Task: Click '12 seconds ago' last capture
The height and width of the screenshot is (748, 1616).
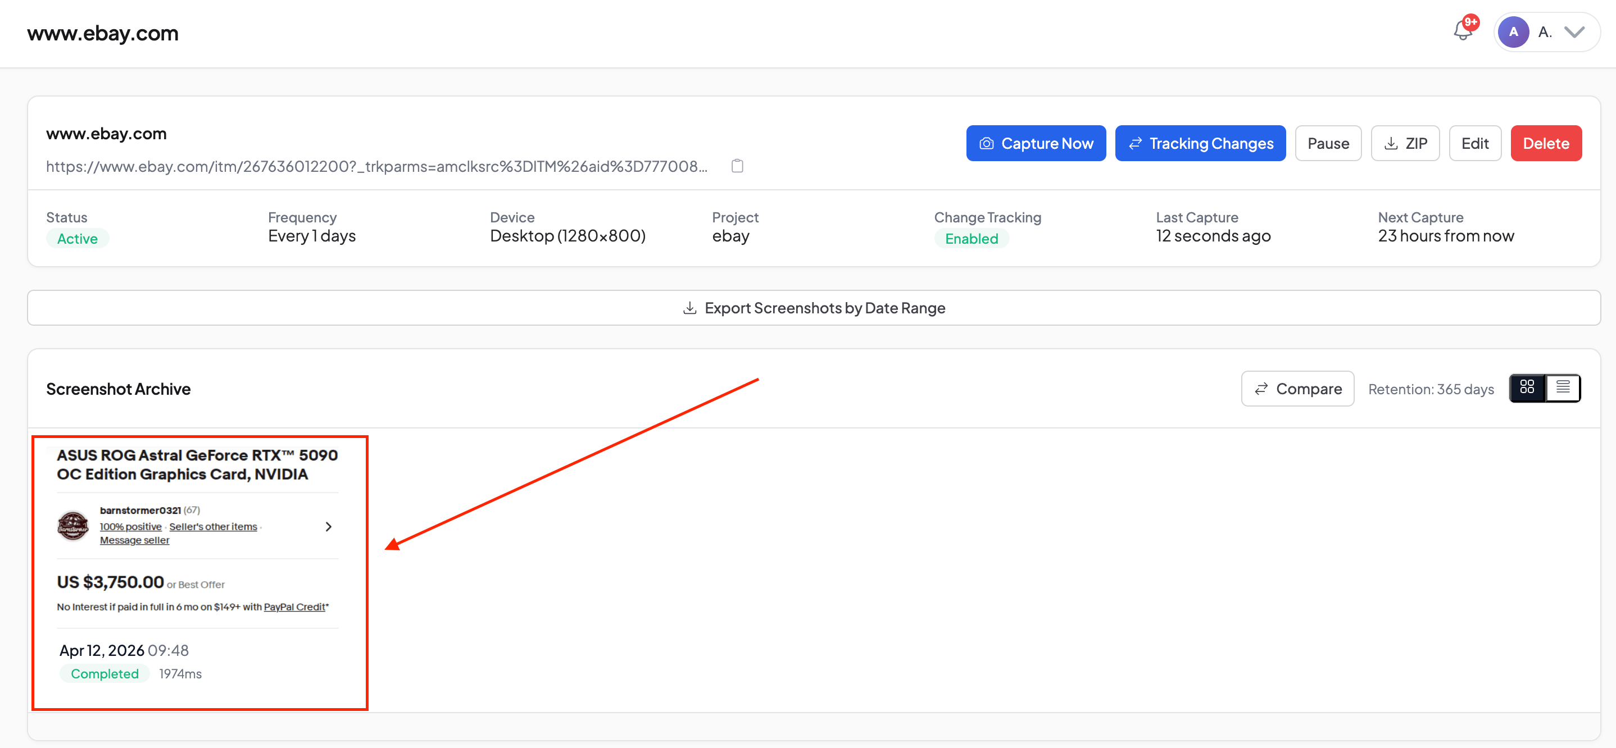Action: tap(1213, 236)
